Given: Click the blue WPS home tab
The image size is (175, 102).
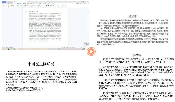Looking at the screenshot, I should tap(3, 2).
